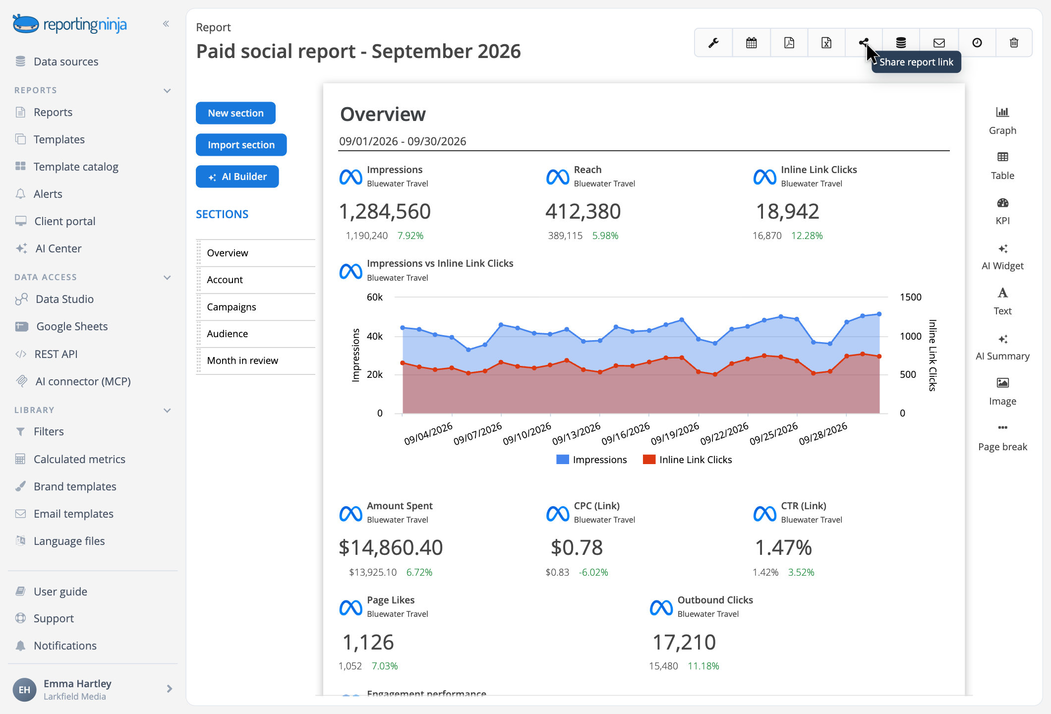Add a Table widget
The width and height of the screenshot is (1051, 714).
click(1002, 166)
